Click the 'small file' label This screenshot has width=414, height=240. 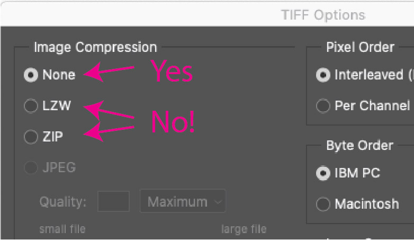coord(62,229)
